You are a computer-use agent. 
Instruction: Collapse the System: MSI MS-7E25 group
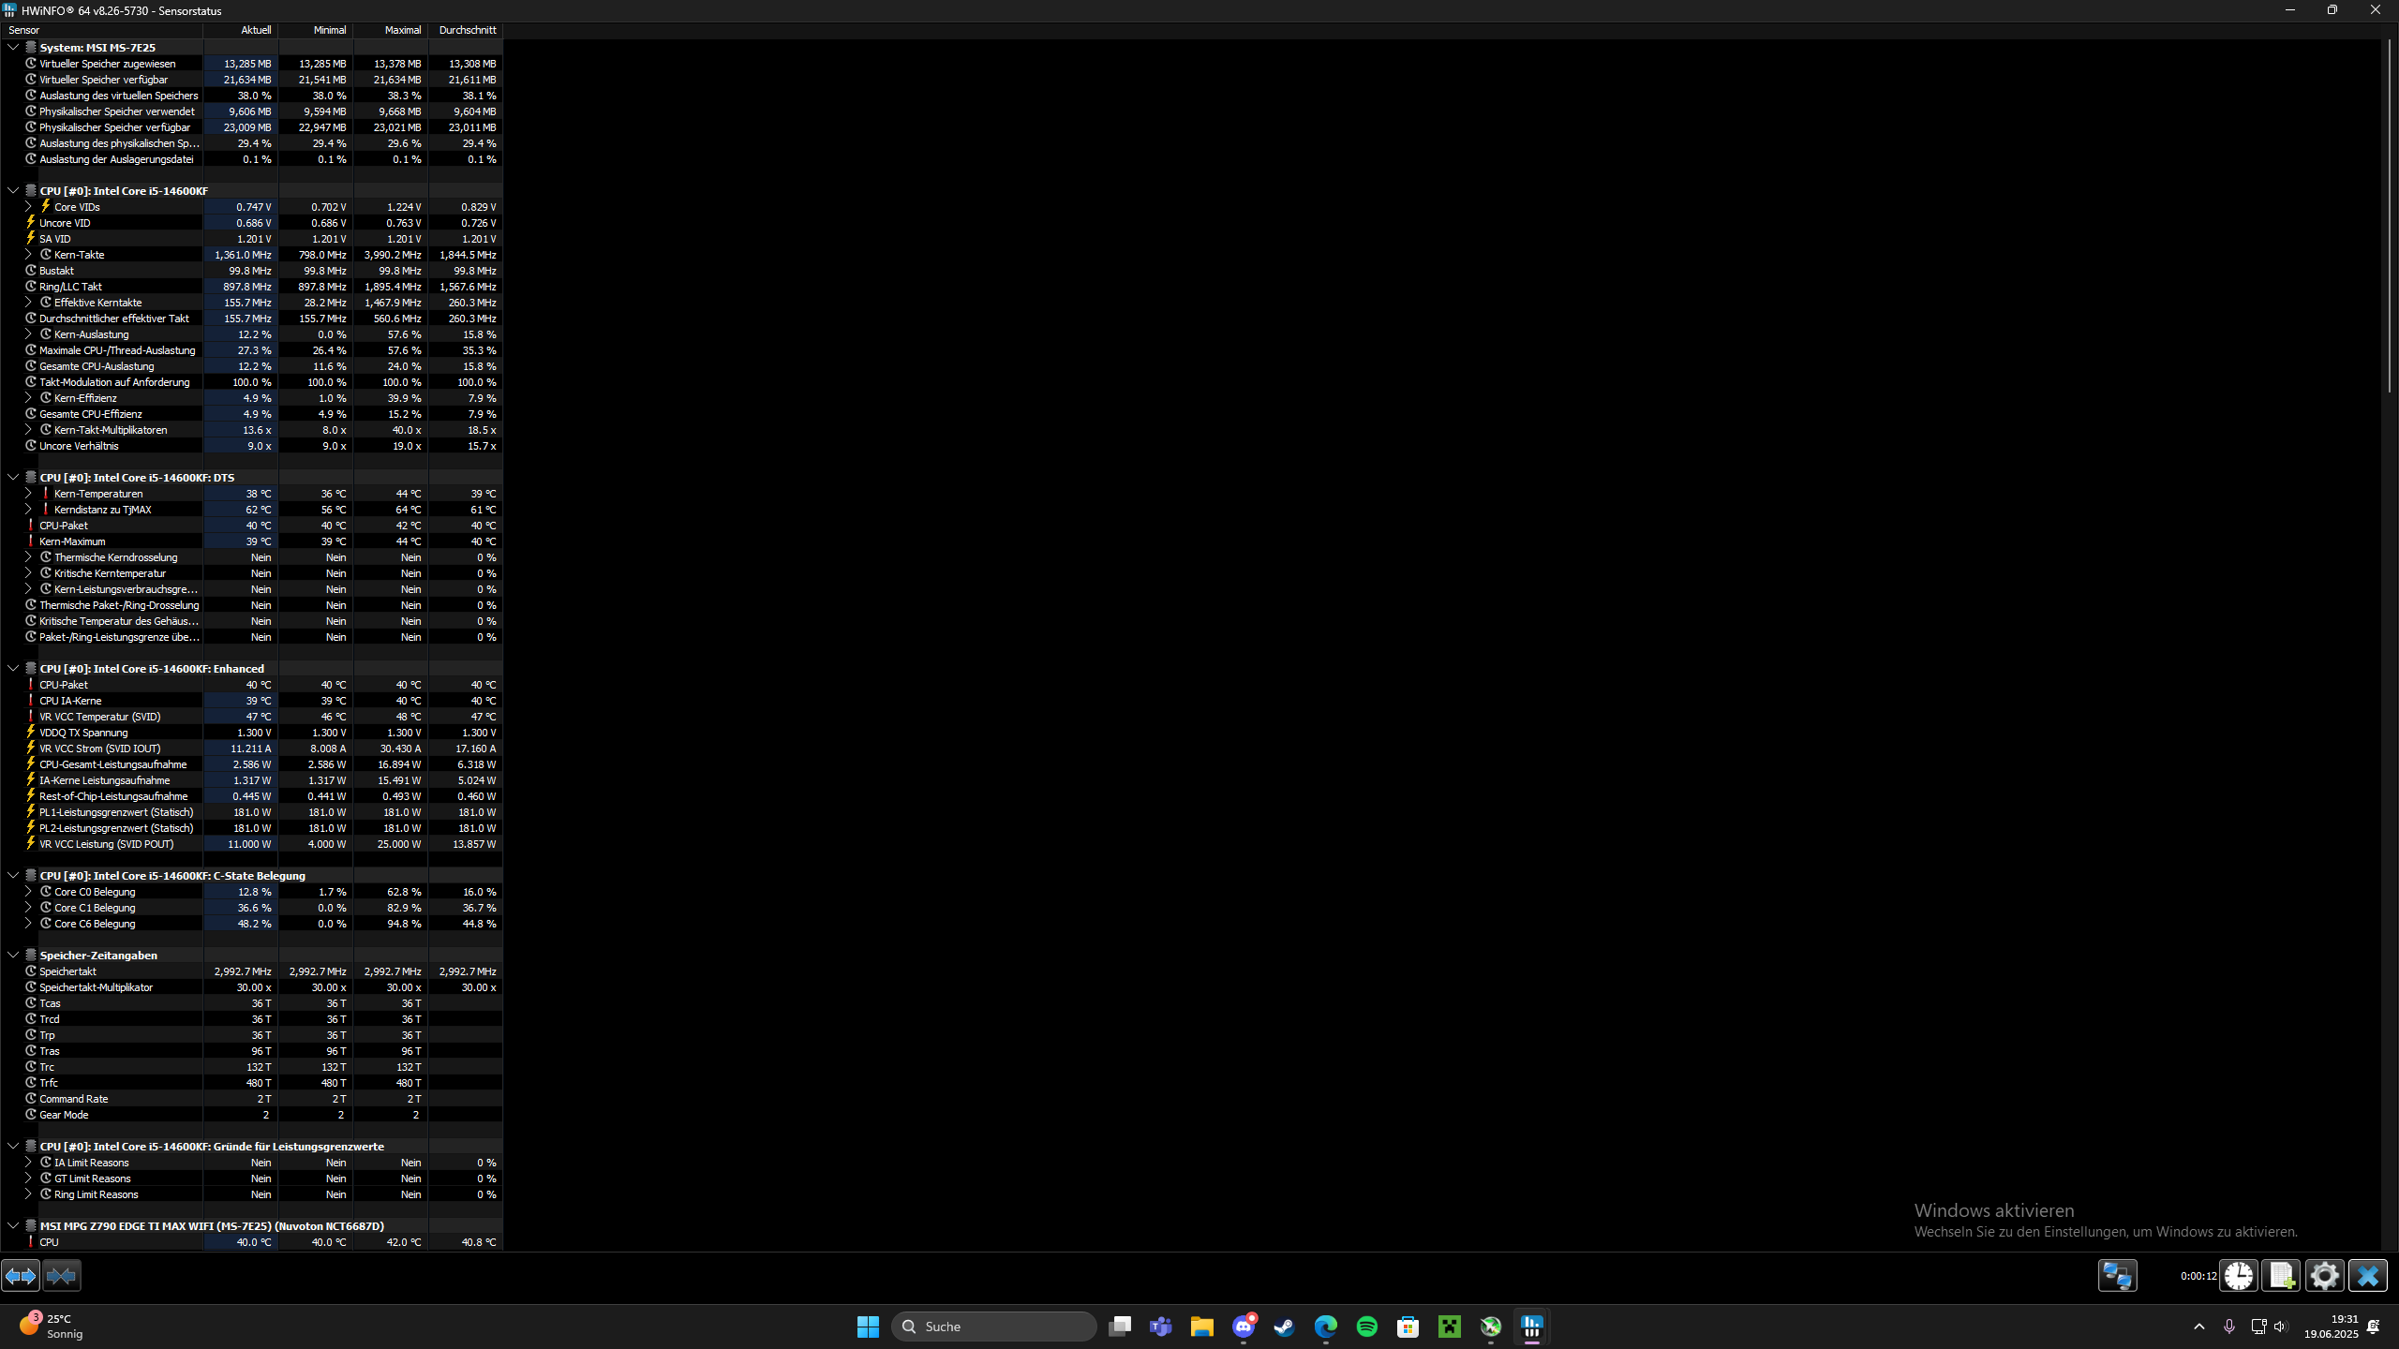(x=13, y=47)
